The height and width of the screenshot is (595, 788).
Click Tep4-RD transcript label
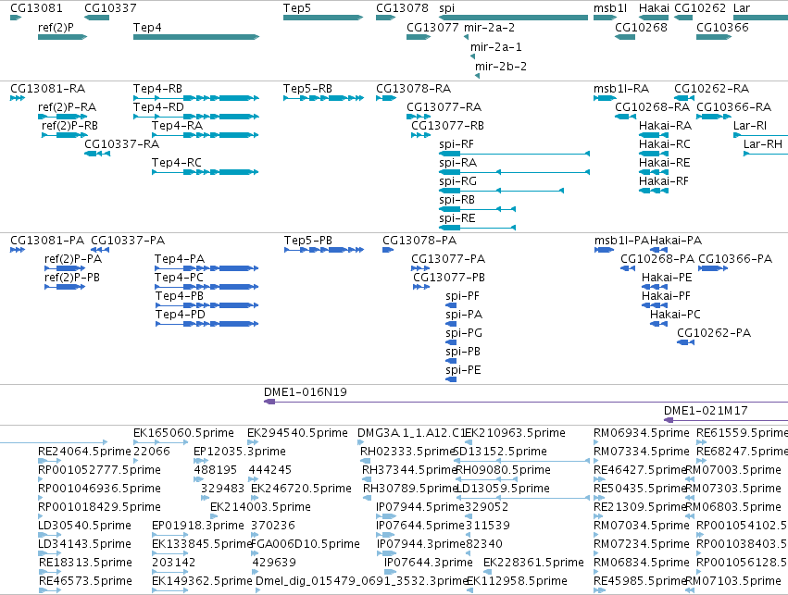(158, 107)
